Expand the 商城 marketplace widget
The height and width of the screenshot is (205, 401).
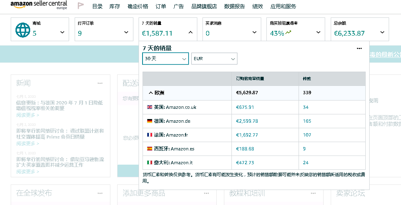click(62, 32)
